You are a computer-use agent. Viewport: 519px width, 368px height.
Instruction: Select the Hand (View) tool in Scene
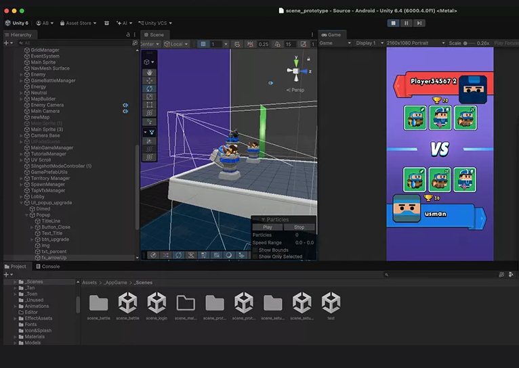149,72
